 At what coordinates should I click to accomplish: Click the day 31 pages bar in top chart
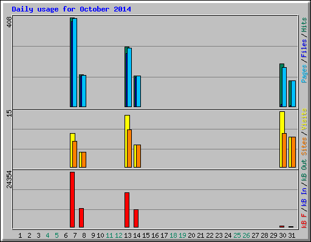(x=293, y=94)
